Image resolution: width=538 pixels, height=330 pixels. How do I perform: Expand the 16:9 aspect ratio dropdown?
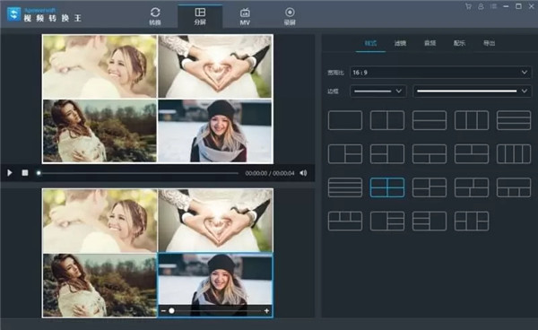point(440,73)
